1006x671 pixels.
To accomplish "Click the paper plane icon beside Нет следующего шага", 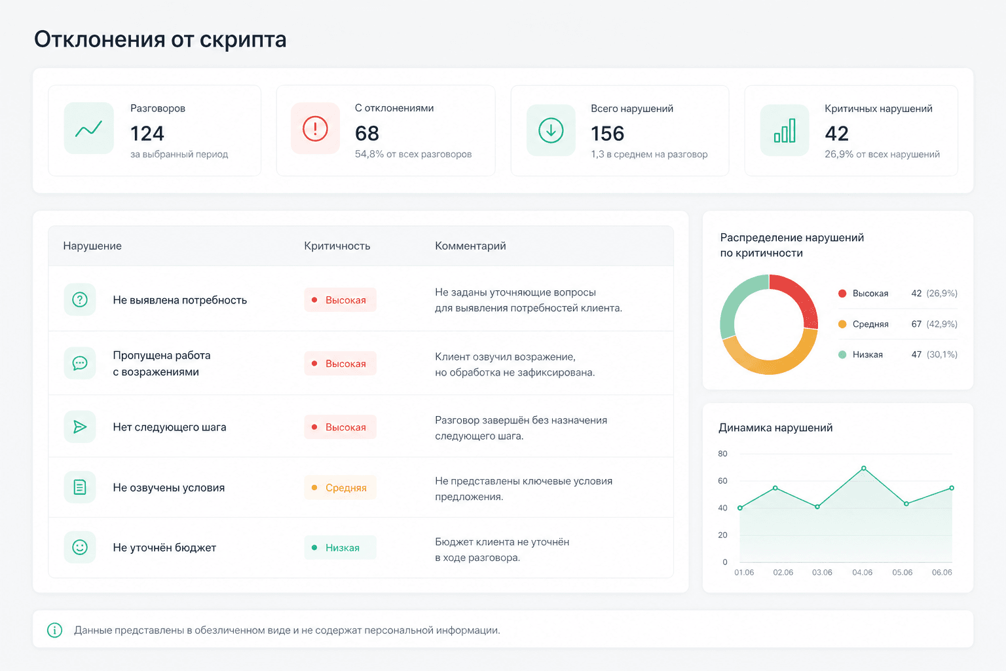I will [80, 427].
